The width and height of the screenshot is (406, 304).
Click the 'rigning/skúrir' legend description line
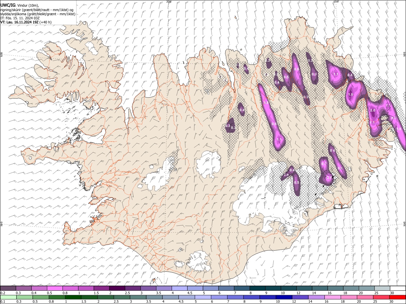[37, 10]
